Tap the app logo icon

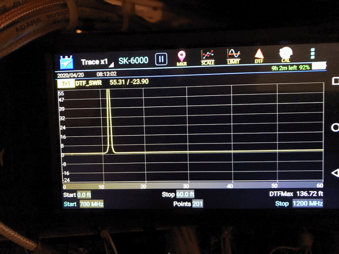click(67, 62)
